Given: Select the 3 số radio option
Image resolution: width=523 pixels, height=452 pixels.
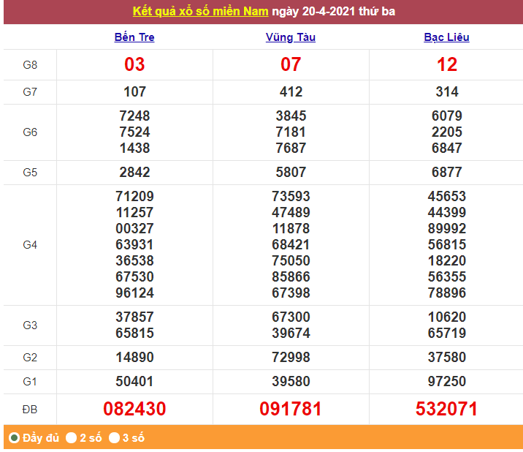Looking at the screenshot, I should click(x=114, y=437).
